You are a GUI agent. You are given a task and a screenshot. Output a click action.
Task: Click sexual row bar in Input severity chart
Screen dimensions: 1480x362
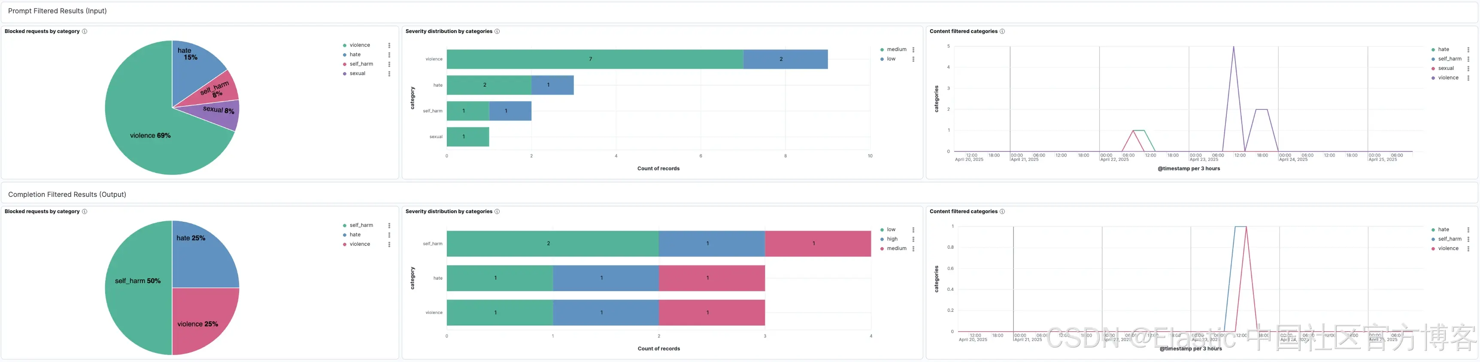(468, 136)
